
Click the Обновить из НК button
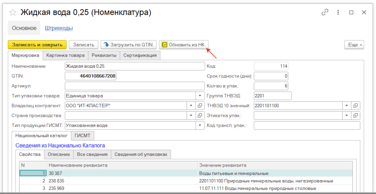[x=184, y=45]
